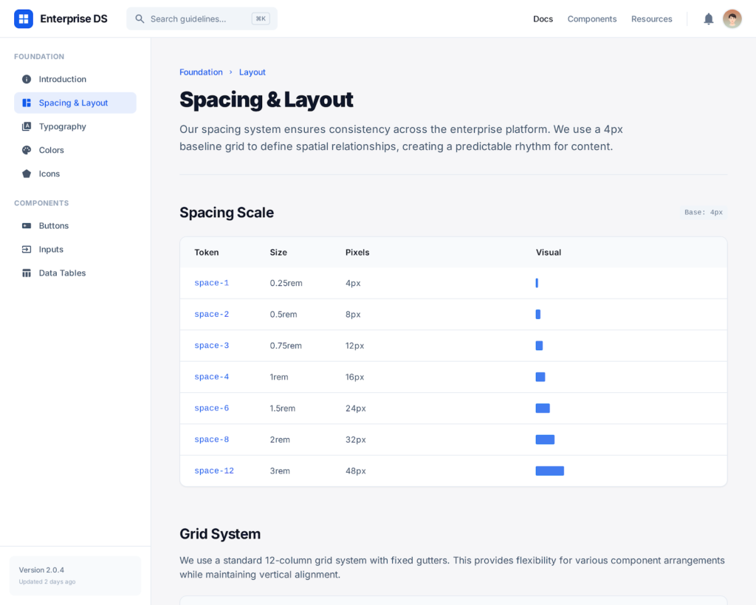Switch to the Docs nav tab
Viewport: 756px width, 605px height.
[543, 18]
